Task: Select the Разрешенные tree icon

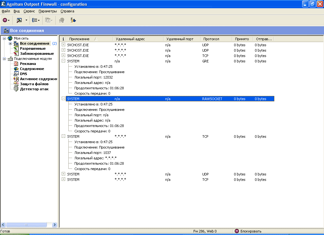Action: (16, 48)
